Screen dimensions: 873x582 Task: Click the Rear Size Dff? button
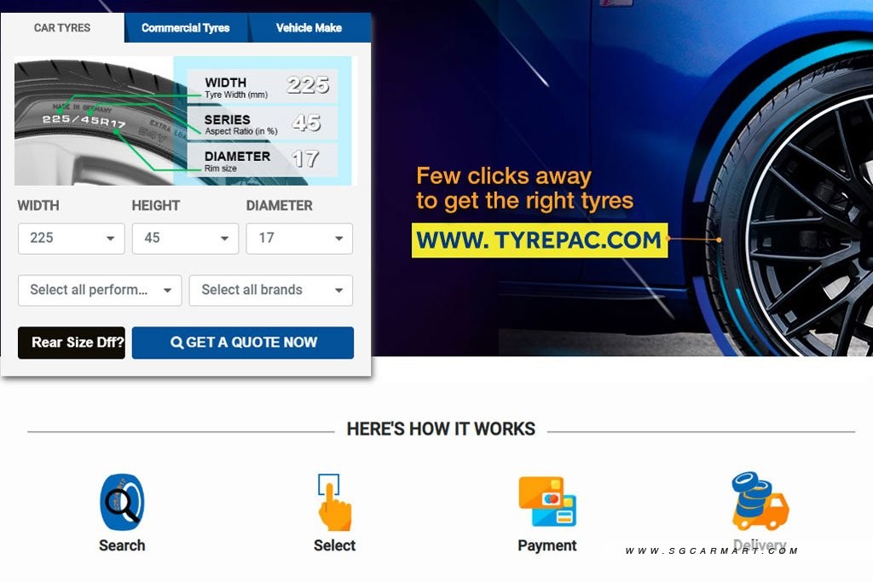click(71, 343)
